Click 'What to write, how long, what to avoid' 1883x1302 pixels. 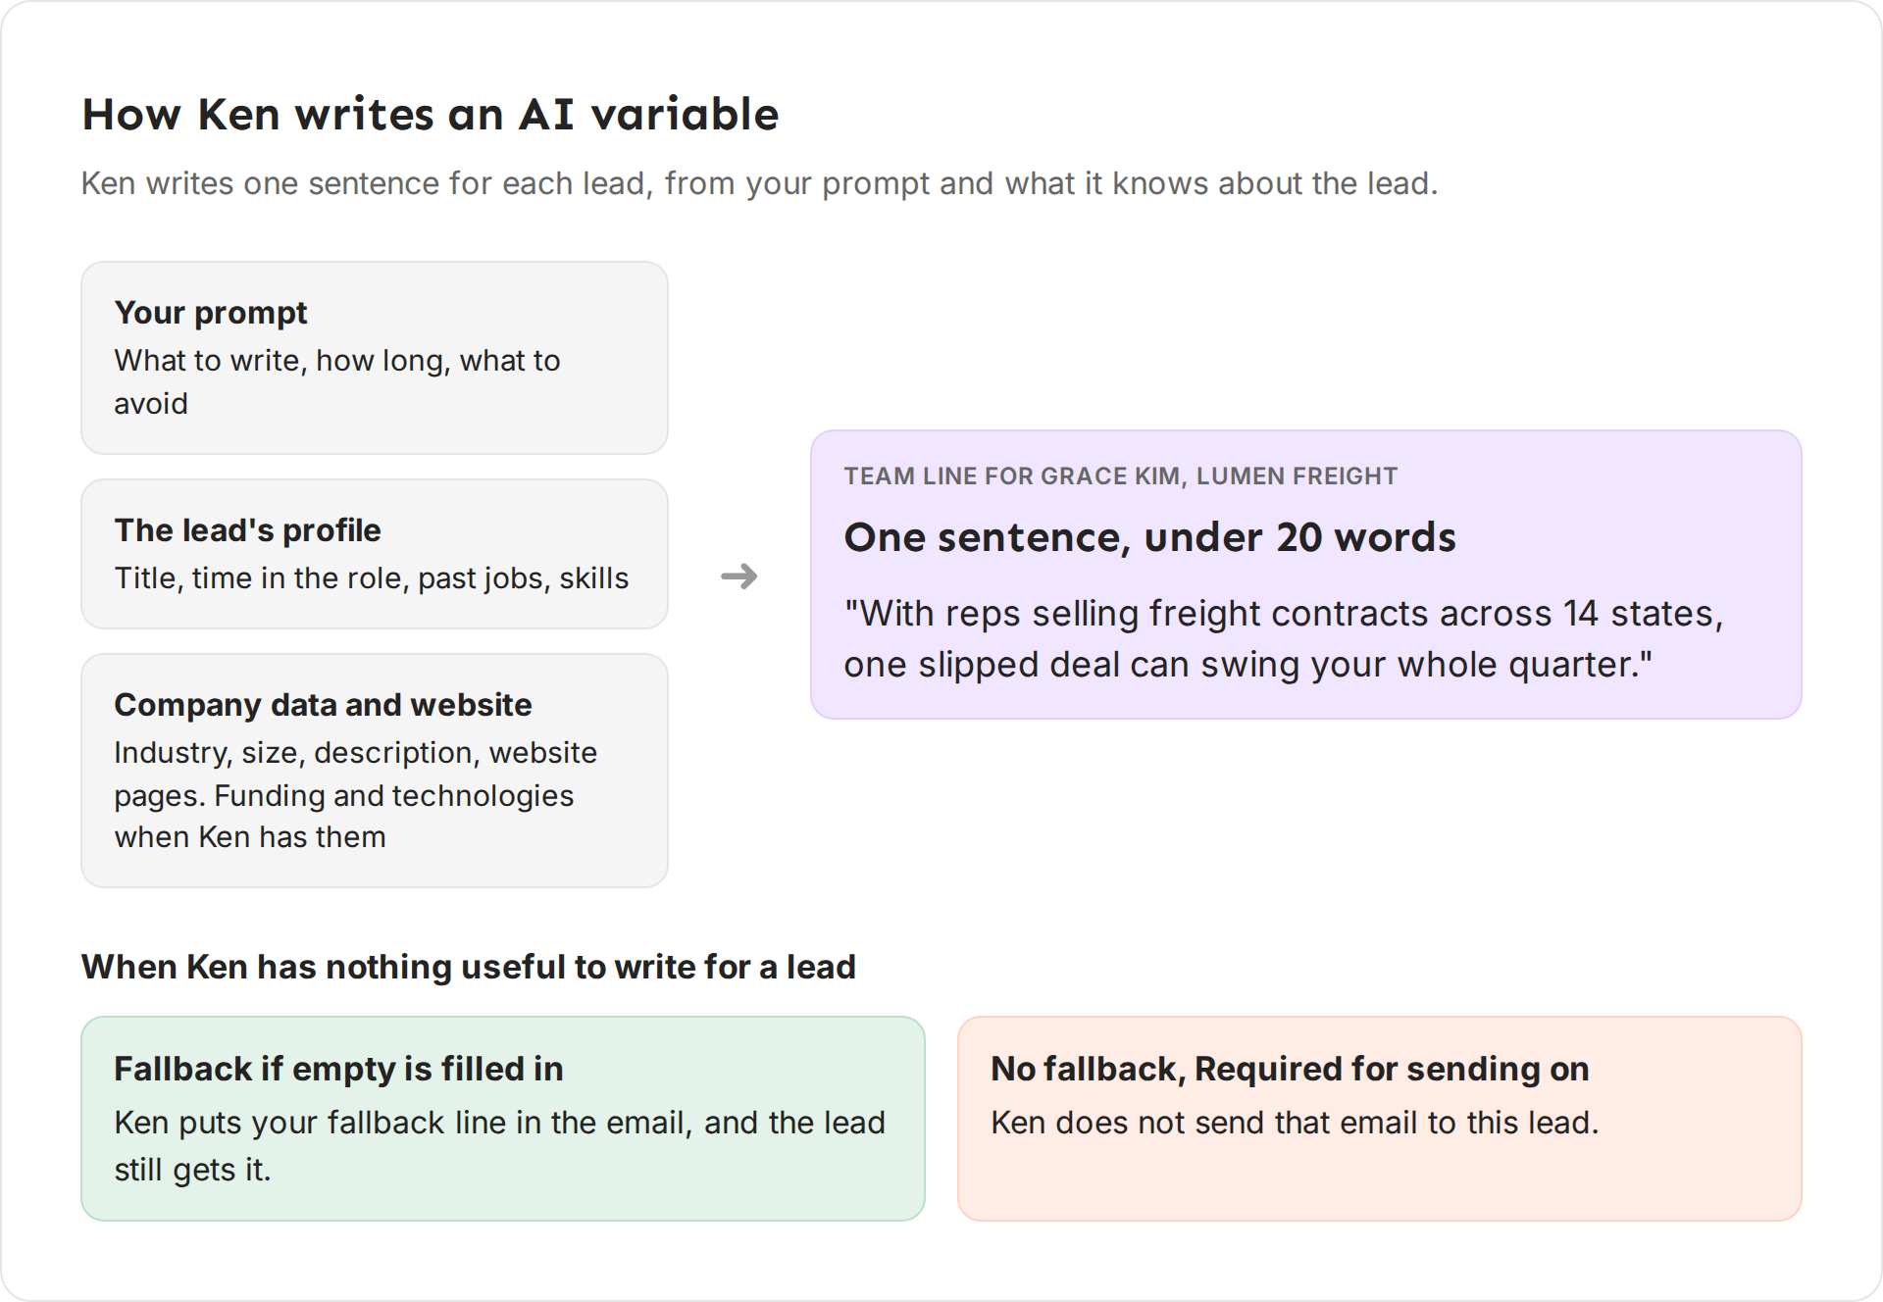[x=337, y=381]
